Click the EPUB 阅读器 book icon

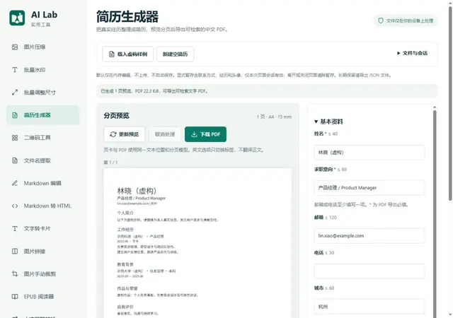(15, 296)
